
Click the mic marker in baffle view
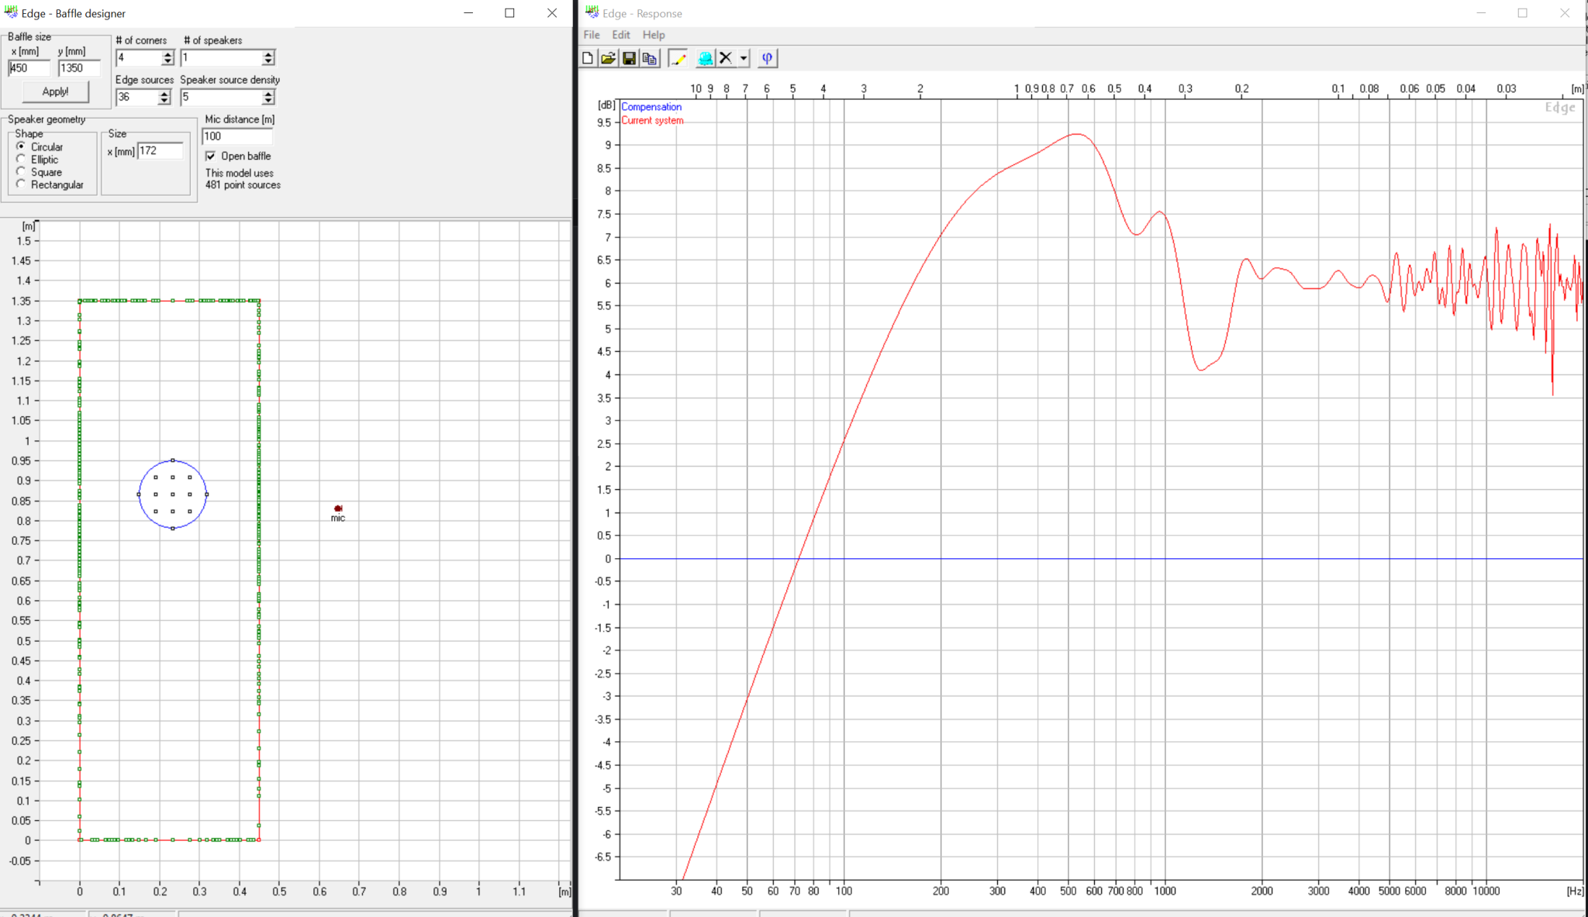pyautogui.click(x=338, y=508)
